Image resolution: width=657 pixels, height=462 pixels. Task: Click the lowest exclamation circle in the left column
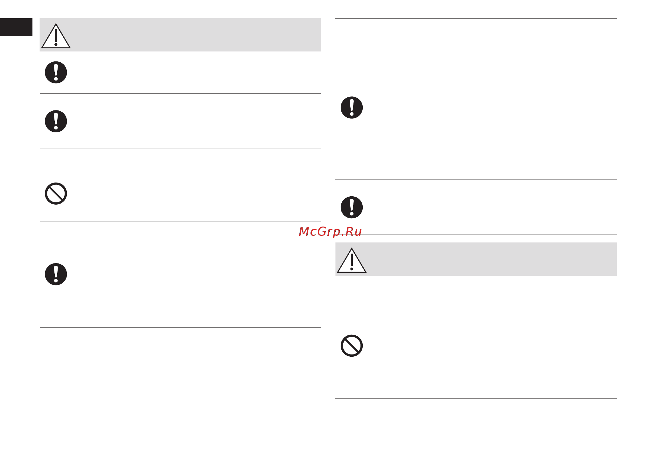pyautogui.click(x=56, y=274)
